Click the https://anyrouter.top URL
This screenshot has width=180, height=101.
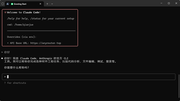(46, 43)
